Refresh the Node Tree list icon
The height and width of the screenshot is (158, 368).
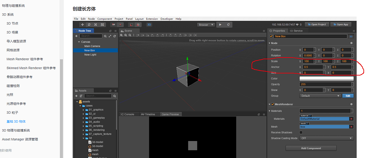point(115,36)
